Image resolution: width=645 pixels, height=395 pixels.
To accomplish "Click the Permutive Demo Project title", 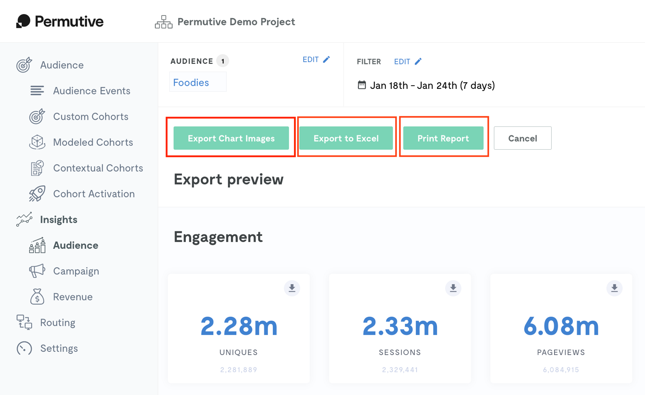I will pyautogui.click(x=236, y=22).
